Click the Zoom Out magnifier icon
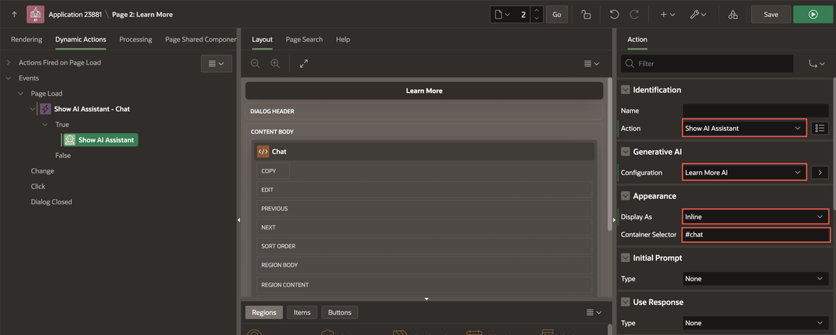The image size is (836, 335). (x=255, y=63)
